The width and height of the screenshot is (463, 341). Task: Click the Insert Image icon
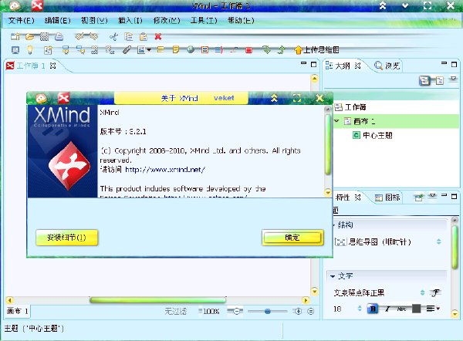[141, 50]
